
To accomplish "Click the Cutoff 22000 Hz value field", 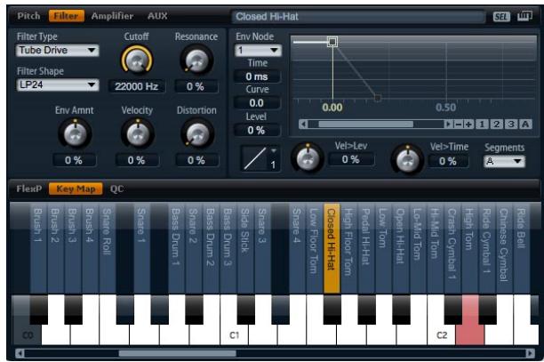I will [x=136, y=86].
